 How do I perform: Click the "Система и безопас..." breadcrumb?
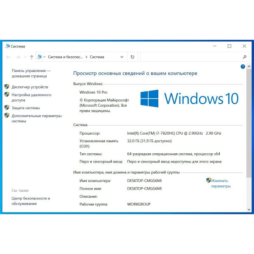pos(65,57)
